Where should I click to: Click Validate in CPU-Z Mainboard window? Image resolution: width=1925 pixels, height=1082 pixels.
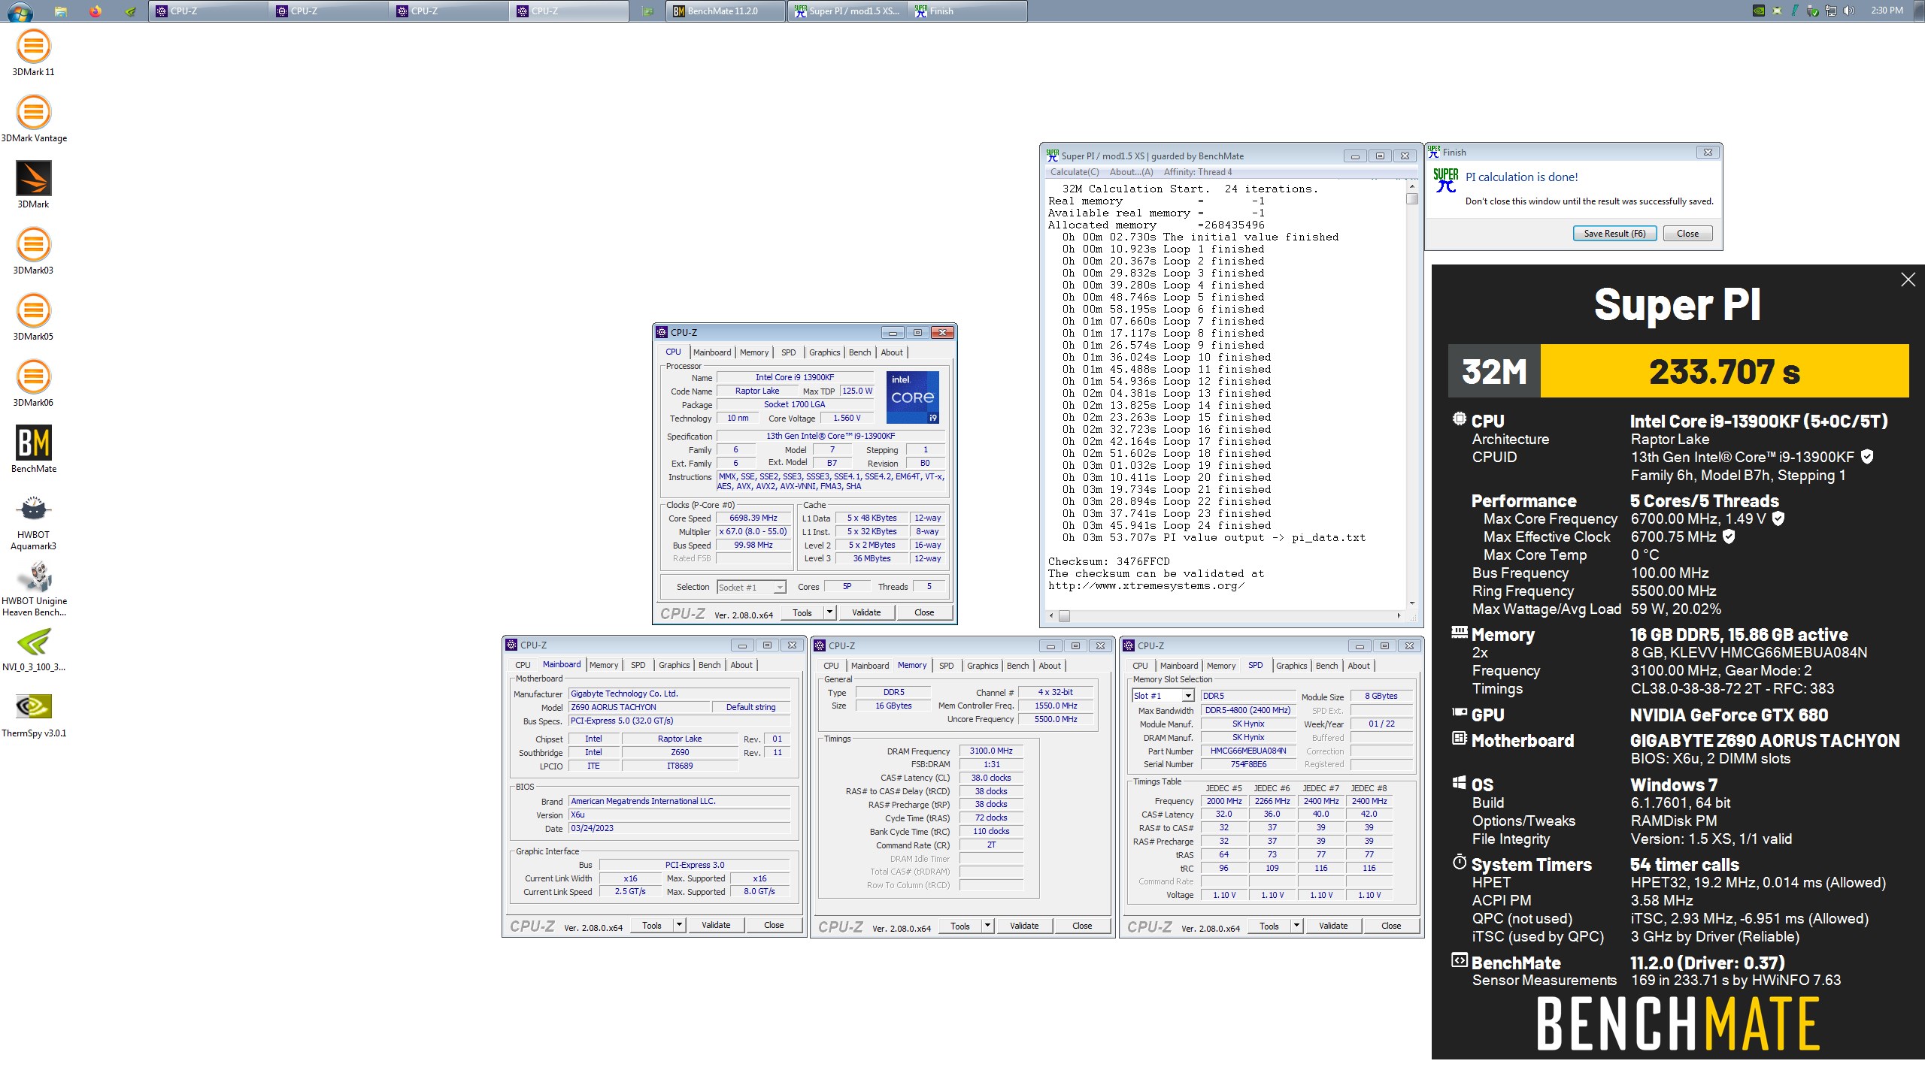(x=715, y=925)
